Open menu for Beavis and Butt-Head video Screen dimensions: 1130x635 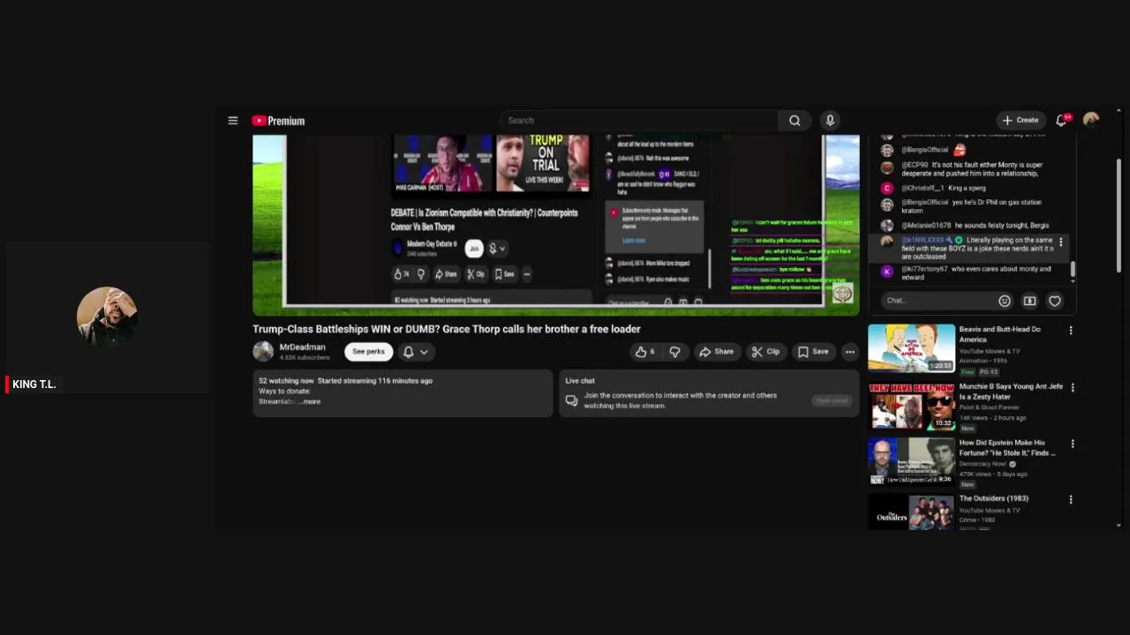(x=1071, y=331)
